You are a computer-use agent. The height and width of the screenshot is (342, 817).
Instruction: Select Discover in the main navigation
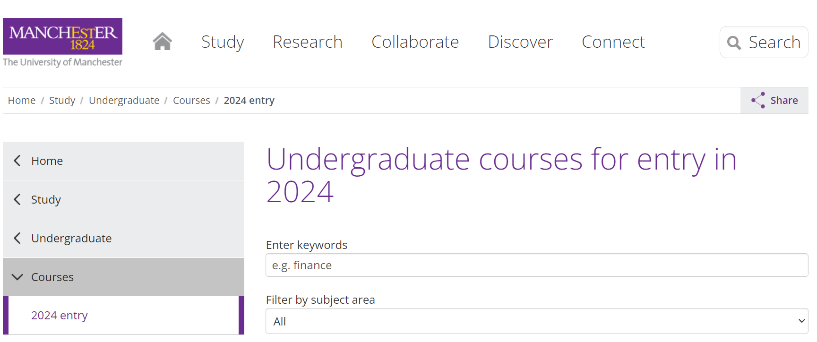(520, 42)
